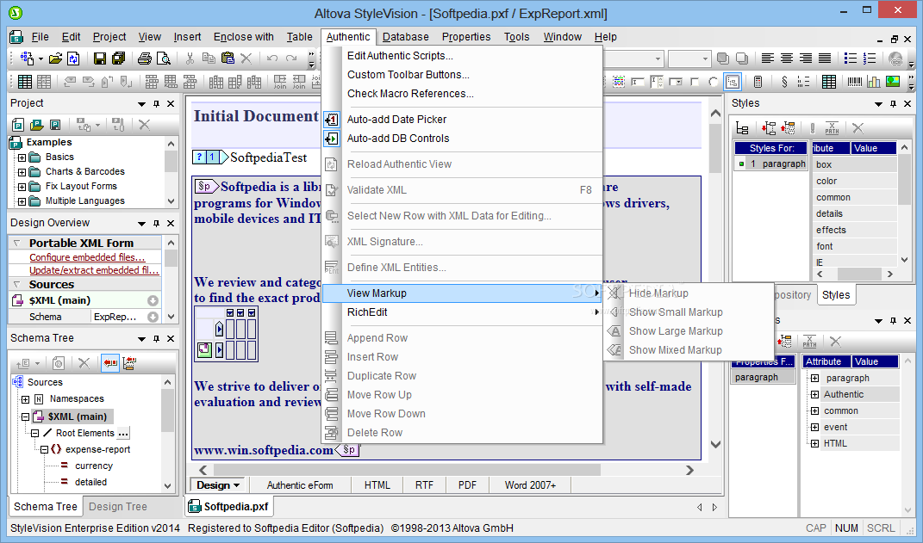Click the justify text toolbar icon

tap(825, 59)
